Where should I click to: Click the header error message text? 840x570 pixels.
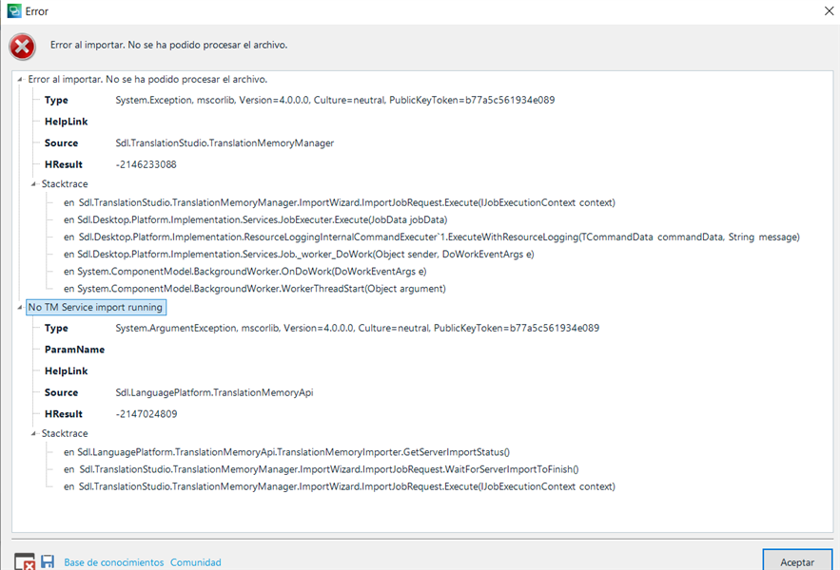[x=168, y=45]
